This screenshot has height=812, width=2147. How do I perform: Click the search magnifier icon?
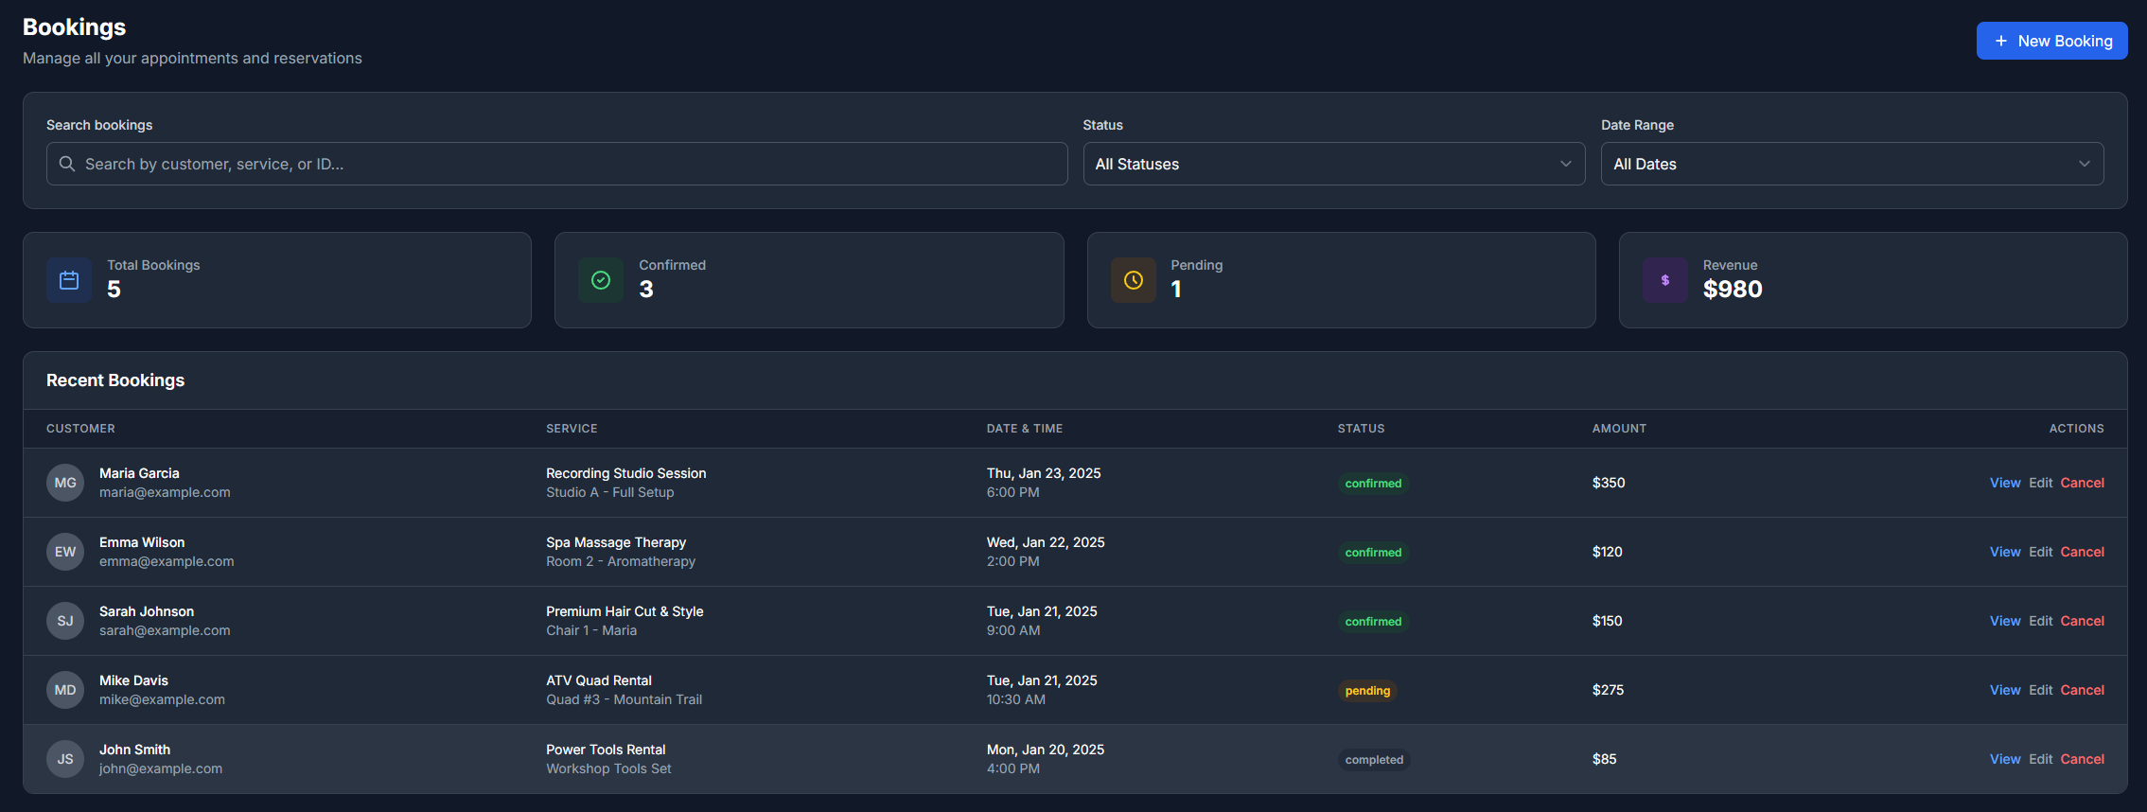(x=67, y=164)
